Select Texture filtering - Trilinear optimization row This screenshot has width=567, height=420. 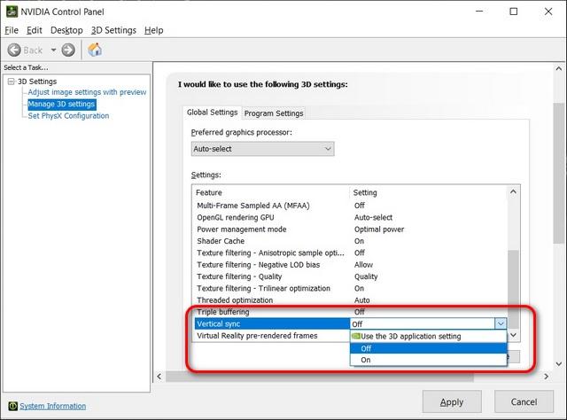(350, 288)
